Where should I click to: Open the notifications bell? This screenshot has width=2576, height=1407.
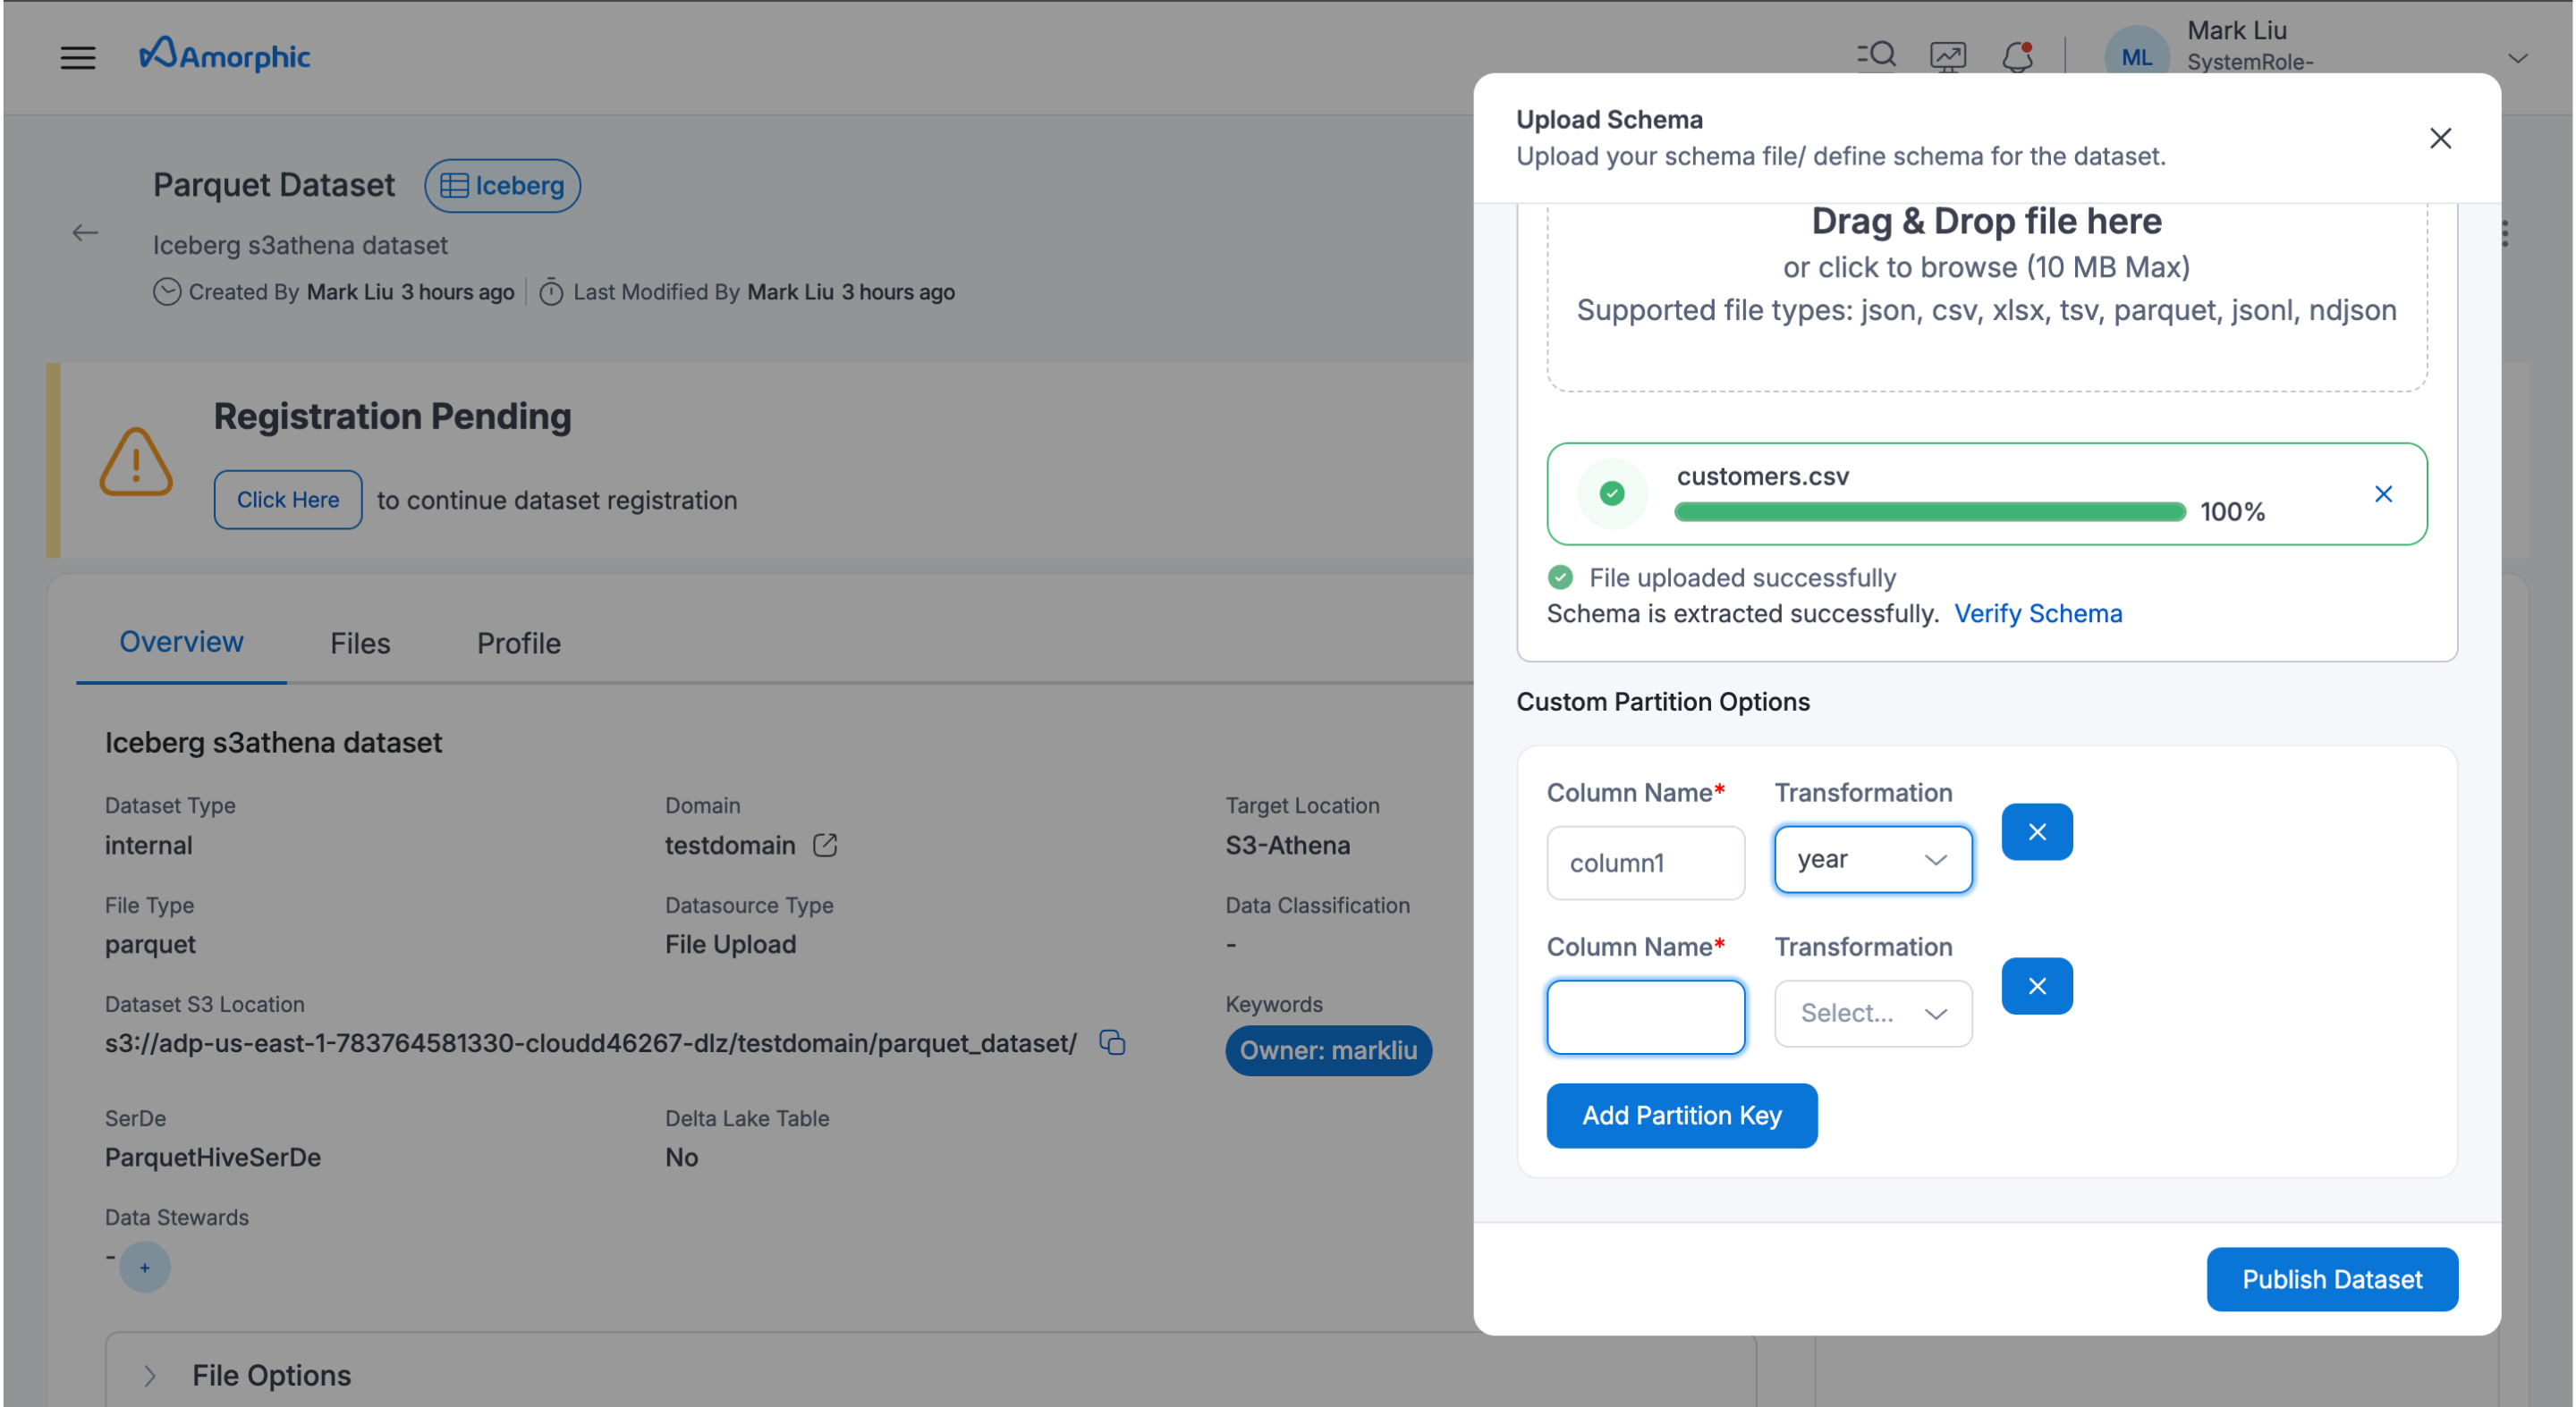point(2018,56)
